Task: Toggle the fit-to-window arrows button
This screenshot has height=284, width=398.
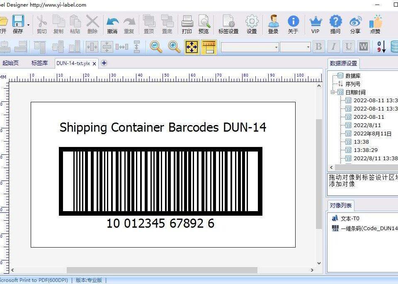Action: pos(192,47)
